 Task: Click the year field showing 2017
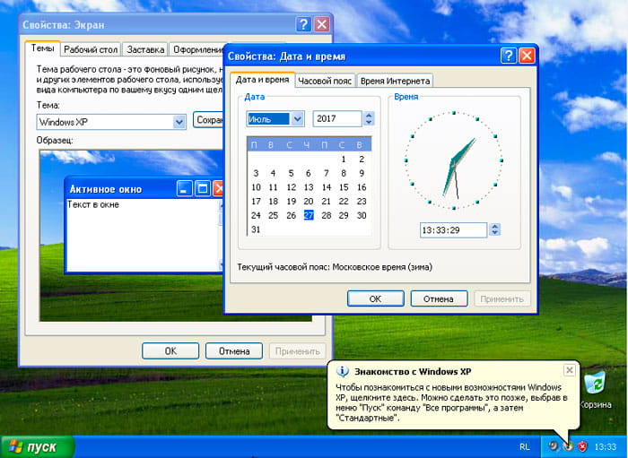[337, 119]
